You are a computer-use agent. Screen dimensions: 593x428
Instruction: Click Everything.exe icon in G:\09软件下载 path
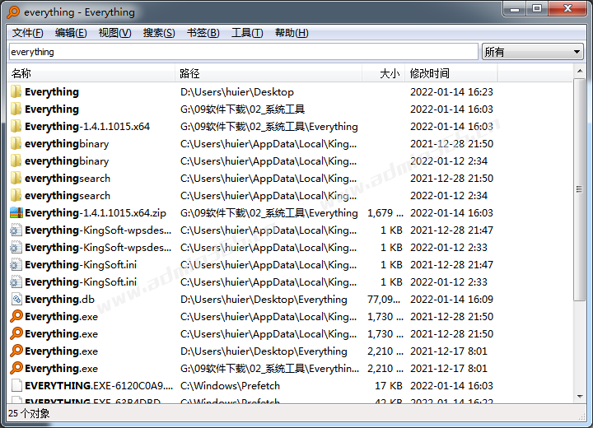(16, 368)
